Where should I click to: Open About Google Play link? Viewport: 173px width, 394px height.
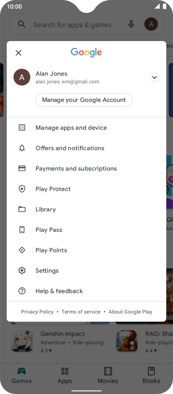[130, 312]
